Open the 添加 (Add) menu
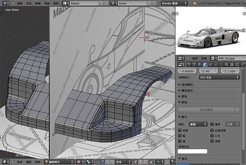This screenshot has height=165, width=246. 29,3
